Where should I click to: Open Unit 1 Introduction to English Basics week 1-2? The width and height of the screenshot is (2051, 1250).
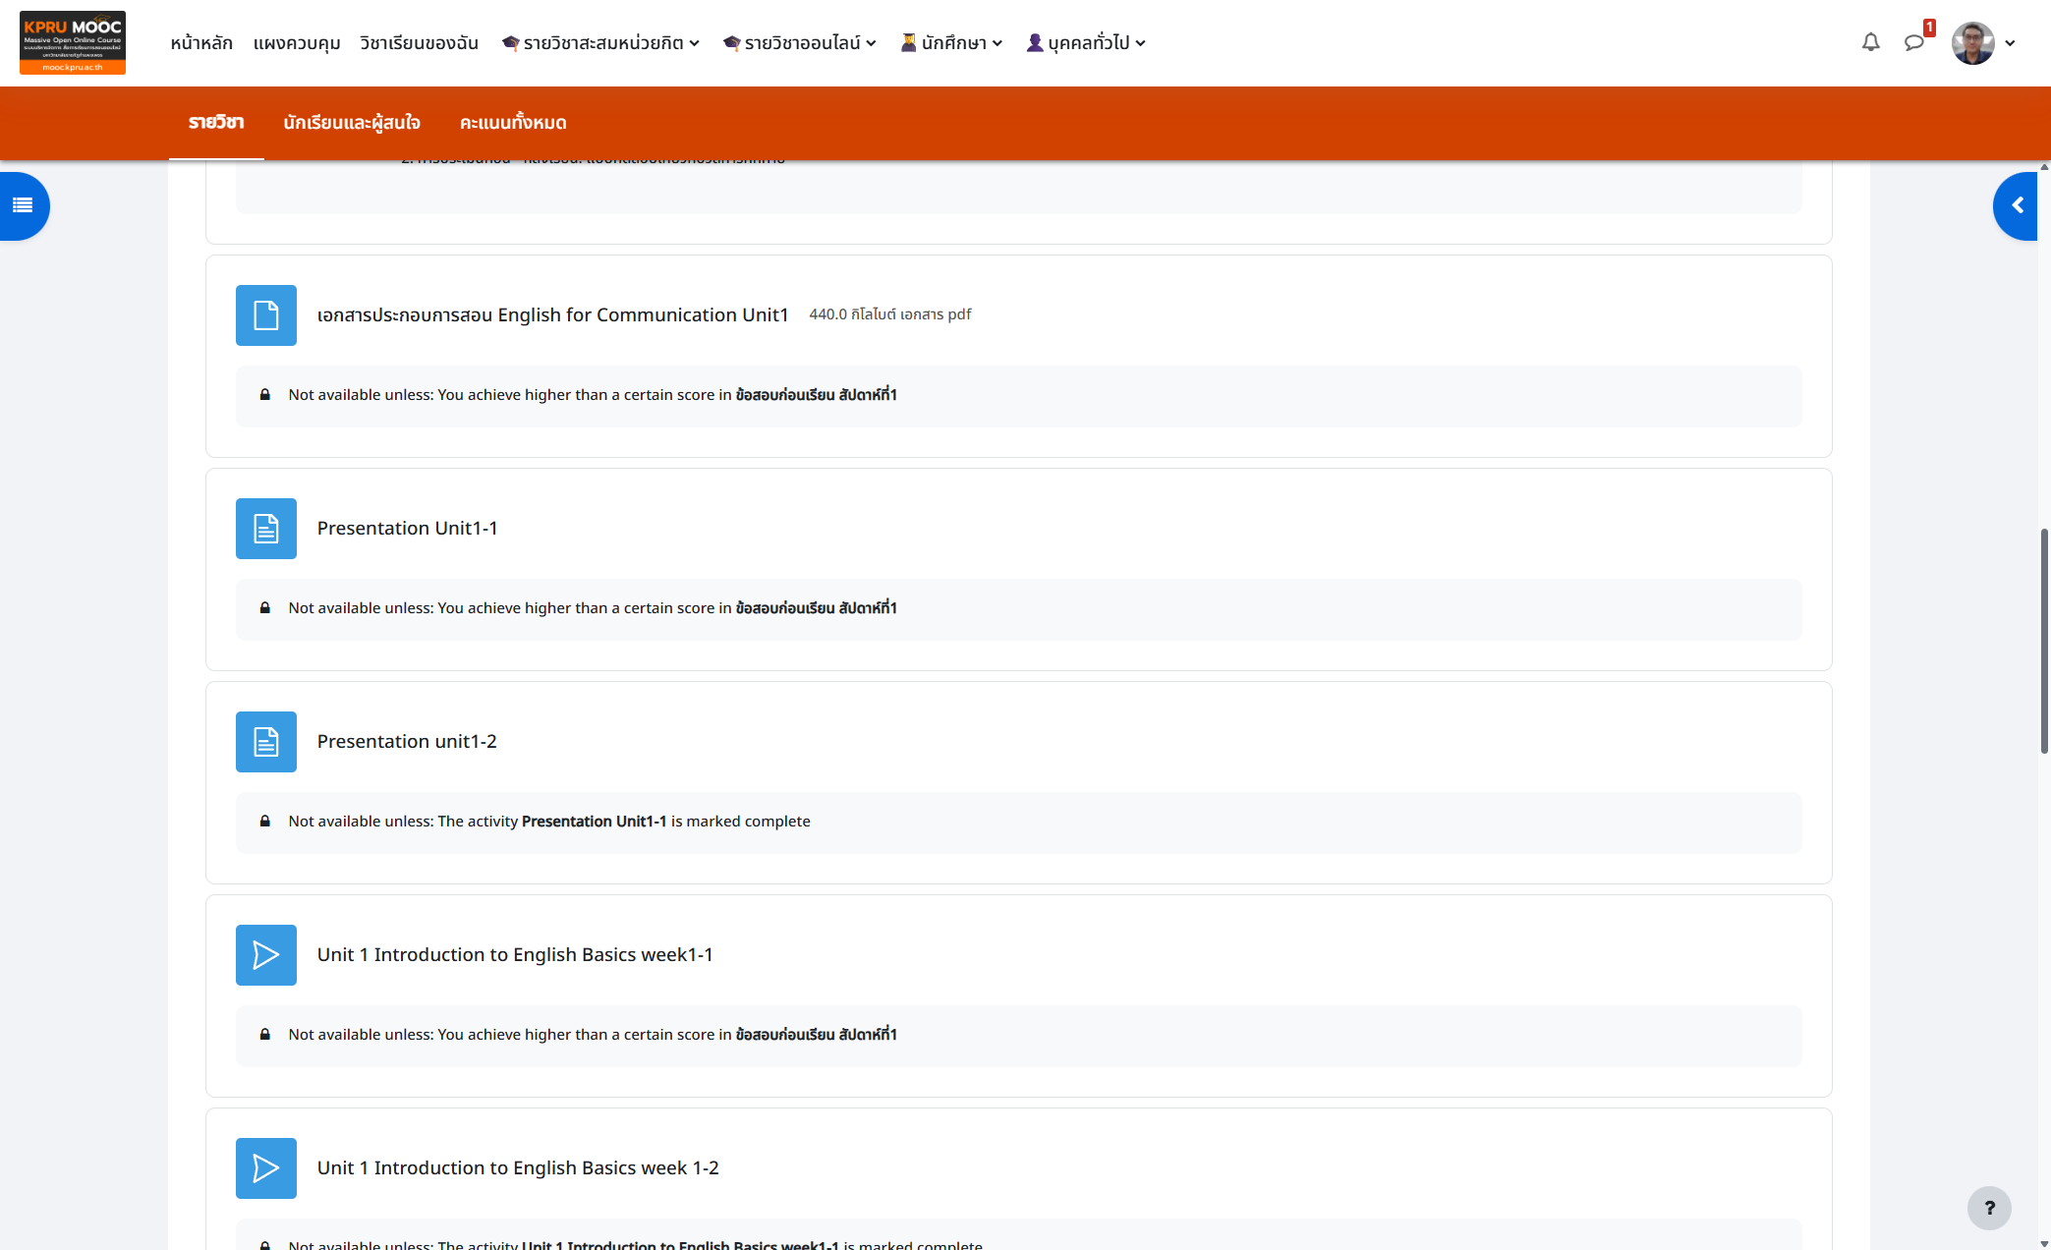518,1167
